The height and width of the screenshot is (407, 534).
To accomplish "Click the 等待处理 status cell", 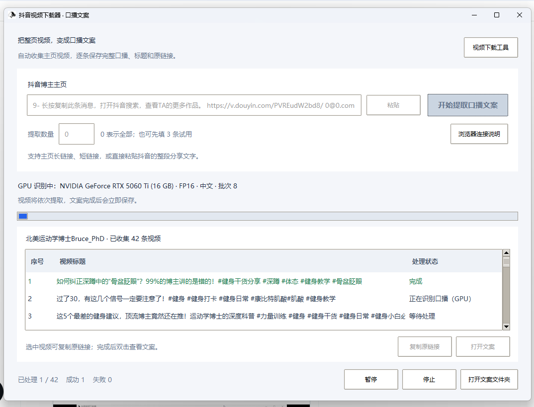I will [422, 316].
